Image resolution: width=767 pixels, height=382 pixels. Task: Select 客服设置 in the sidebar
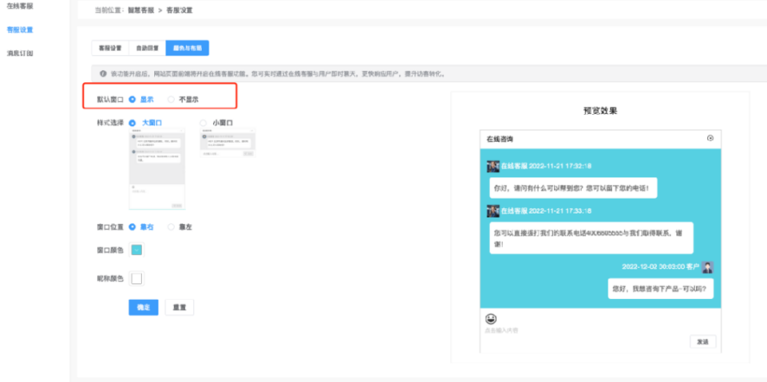20,29
